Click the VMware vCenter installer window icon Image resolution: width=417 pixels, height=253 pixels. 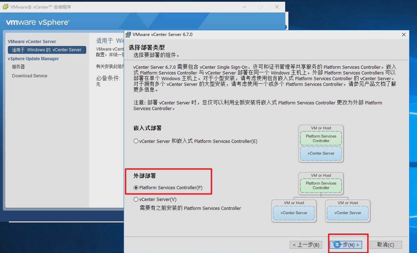point(5,7)
